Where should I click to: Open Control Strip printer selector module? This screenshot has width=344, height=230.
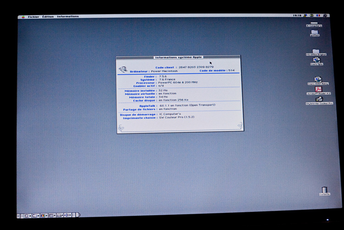(x=59, y=215)
